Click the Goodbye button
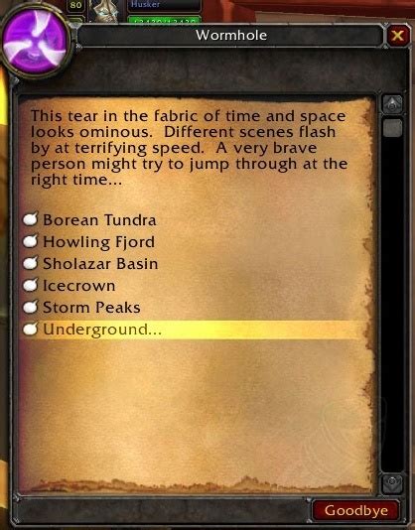Image resolution: width=415 pixels, height=530 pixels. [x=355, y=510]
